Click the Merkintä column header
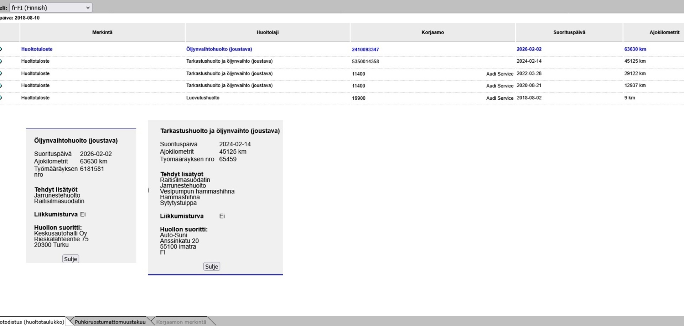 coord(102,32)
